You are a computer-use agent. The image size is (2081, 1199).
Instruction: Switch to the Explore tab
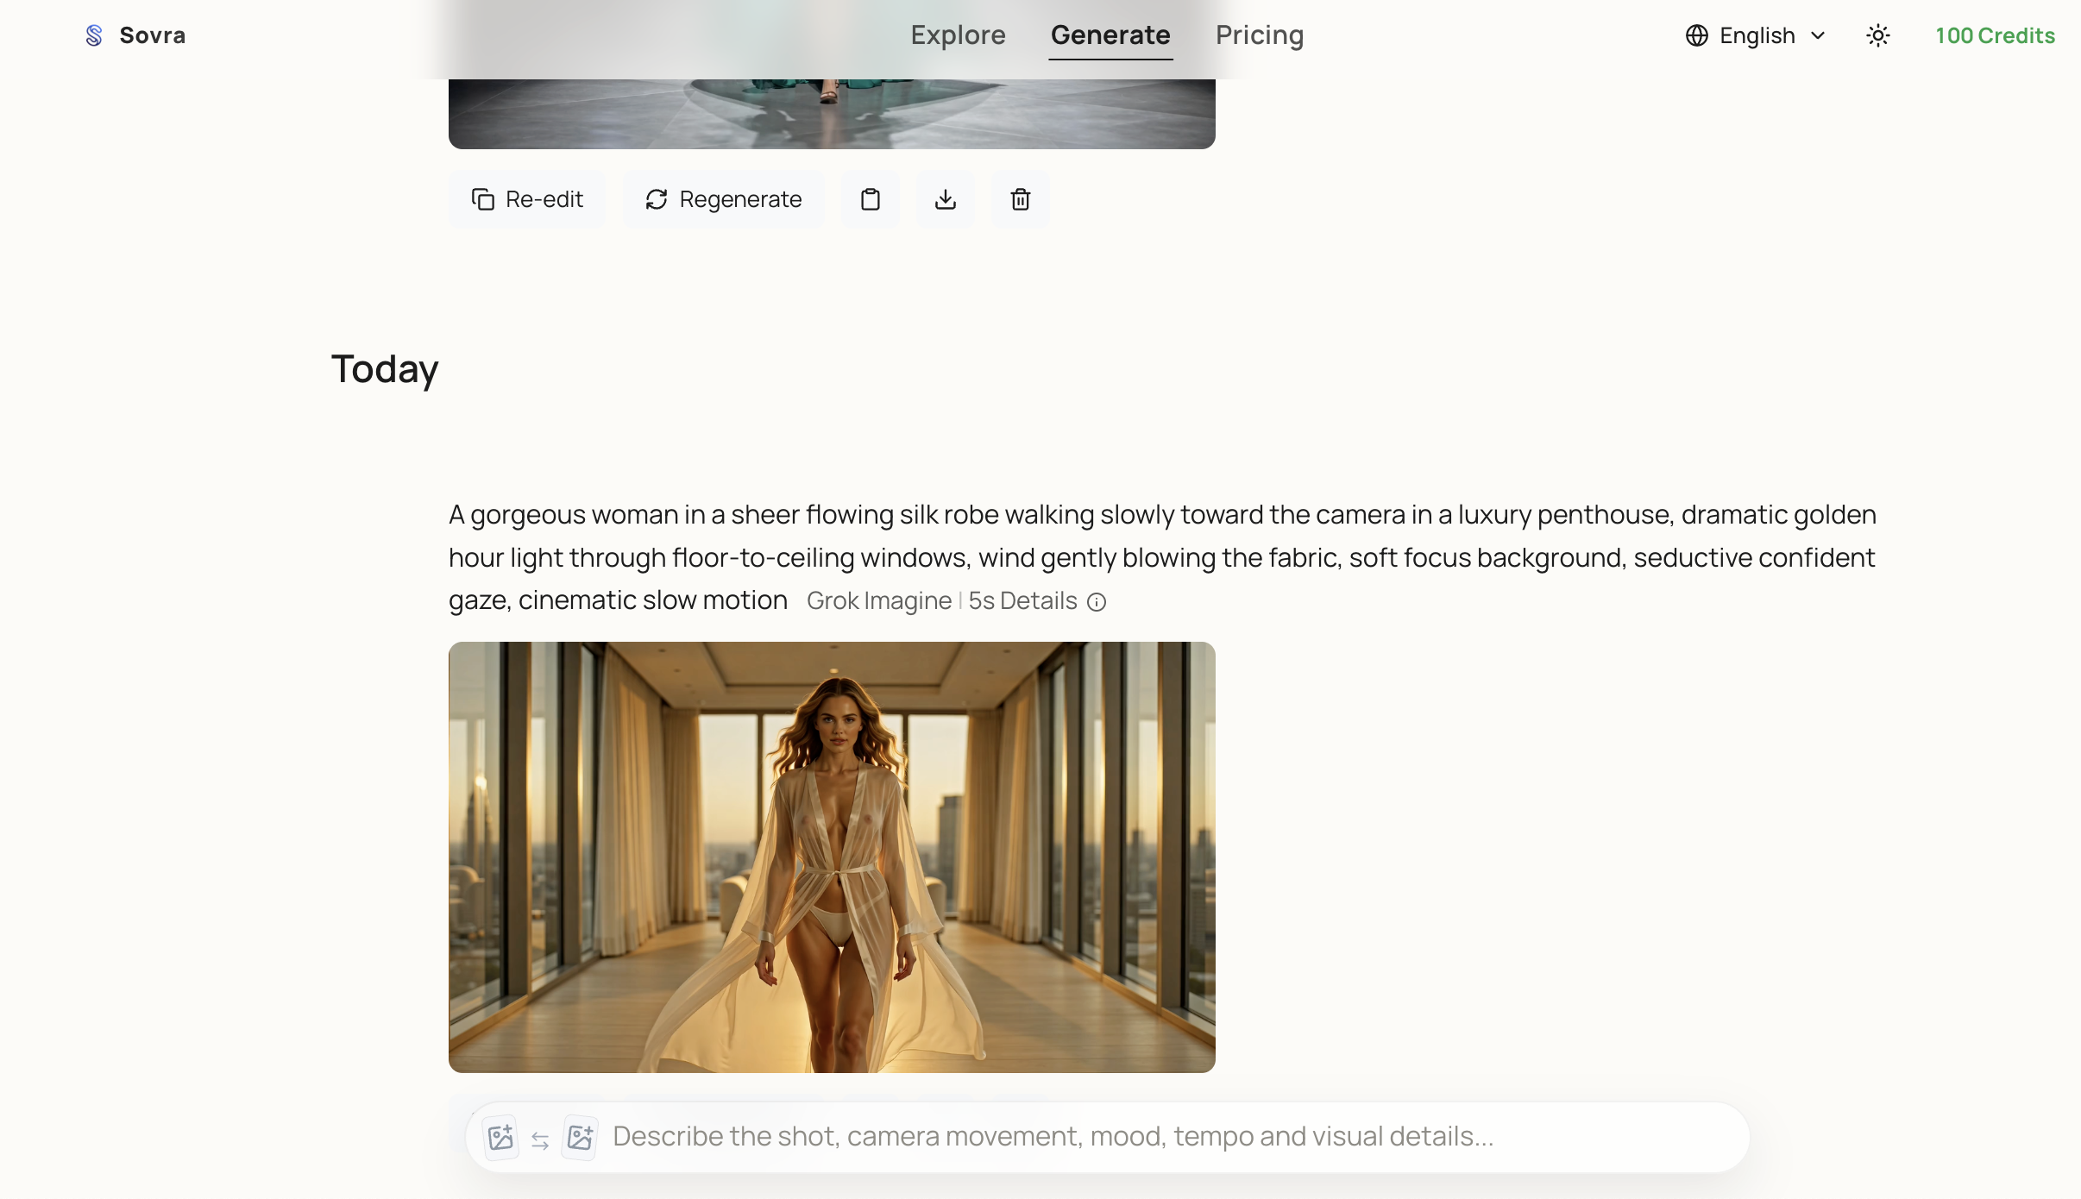pos(958,35)
